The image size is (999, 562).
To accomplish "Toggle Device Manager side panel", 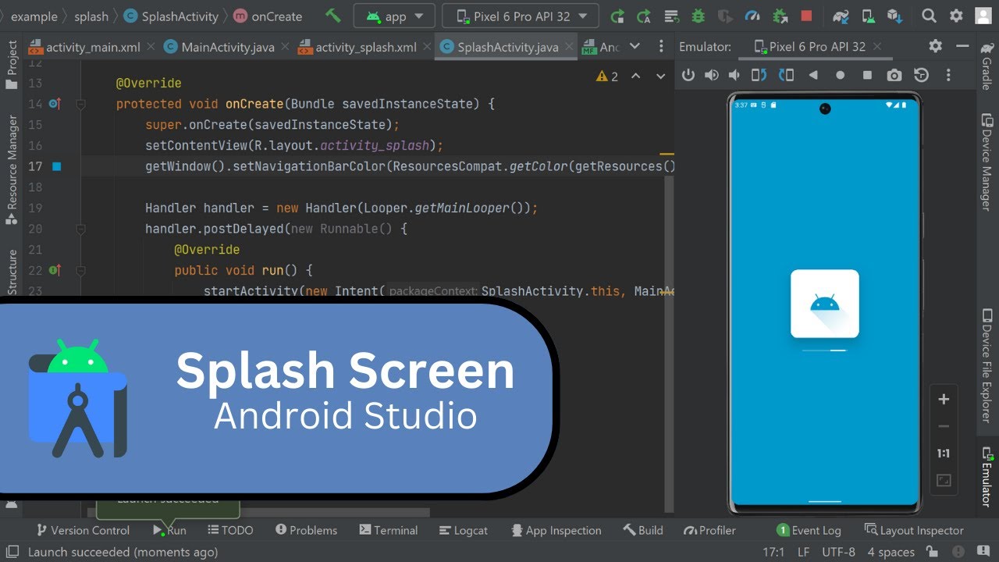I will coord(987,162).
